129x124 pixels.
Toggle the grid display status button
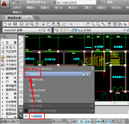[64, 121]
